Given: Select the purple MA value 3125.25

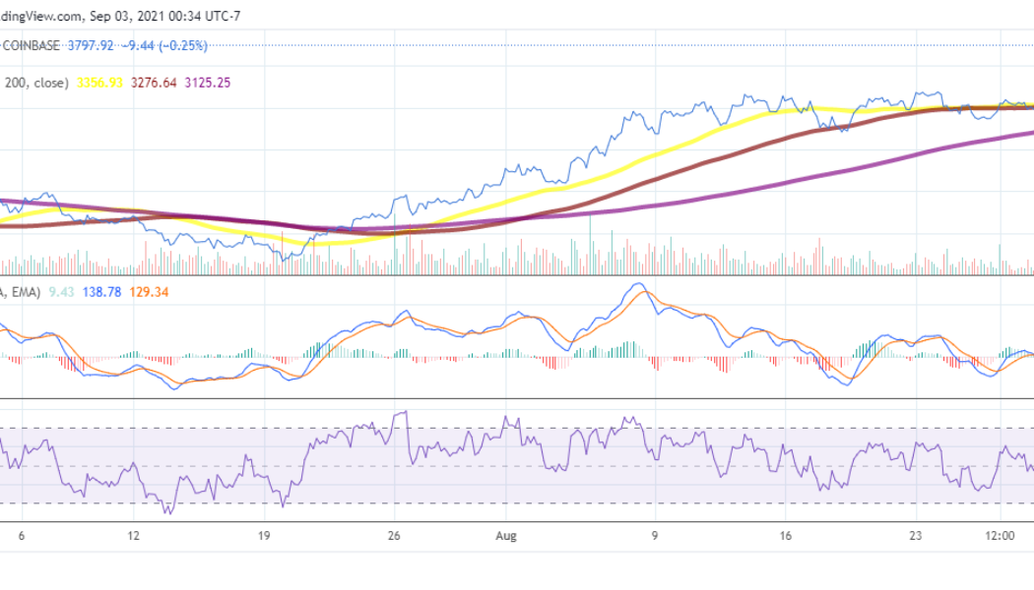Looking at the screenshot, I should (209, 85).
